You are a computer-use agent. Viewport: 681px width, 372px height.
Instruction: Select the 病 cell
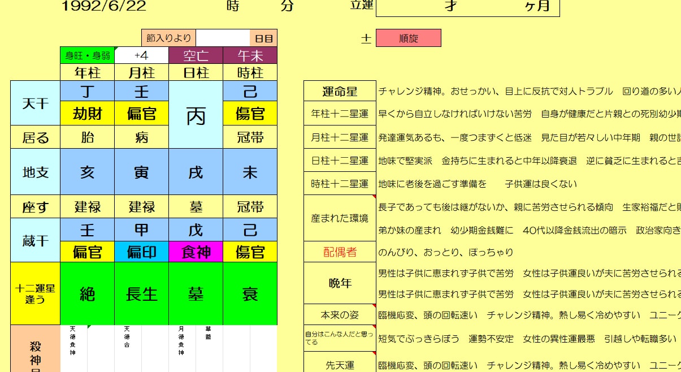pos(141,137)
